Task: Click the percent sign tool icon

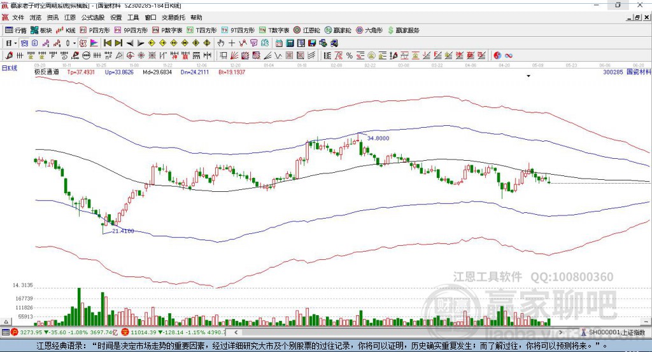Action: [x=350, y=55]
